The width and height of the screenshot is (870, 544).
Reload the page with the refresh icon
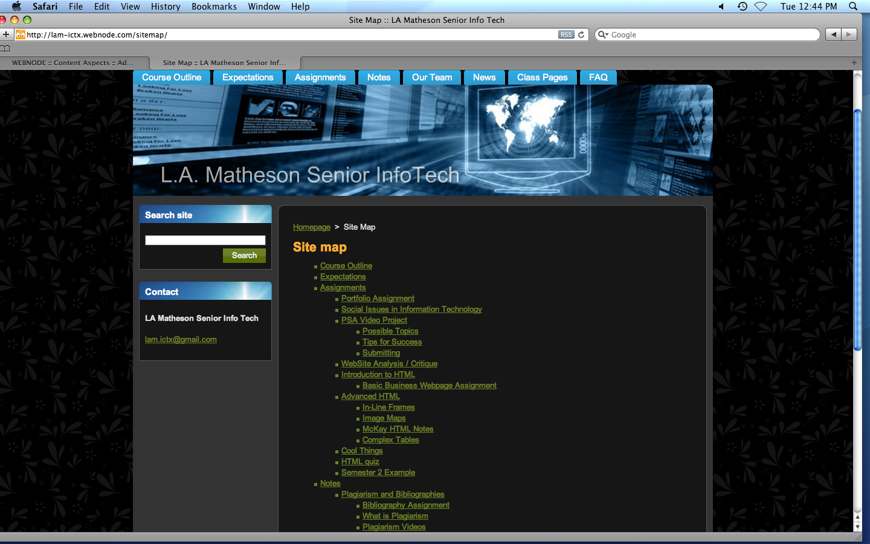coord(581,35)
